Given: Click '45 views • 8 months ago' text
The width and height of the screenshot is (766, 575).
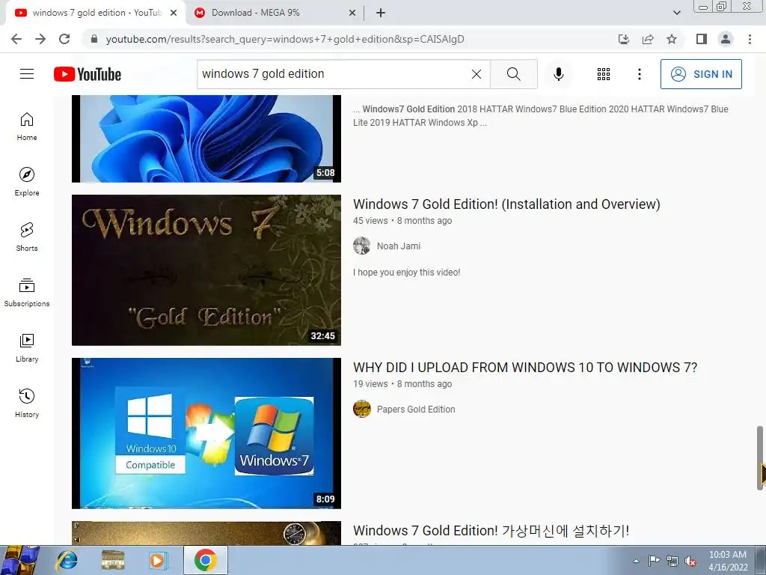Looking at the screenshot, I should click(x=402, y=221).
